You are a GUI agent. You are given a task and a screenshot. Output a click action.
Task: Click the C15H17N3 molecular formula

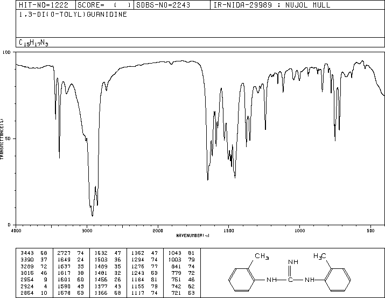tap(33, 43)
